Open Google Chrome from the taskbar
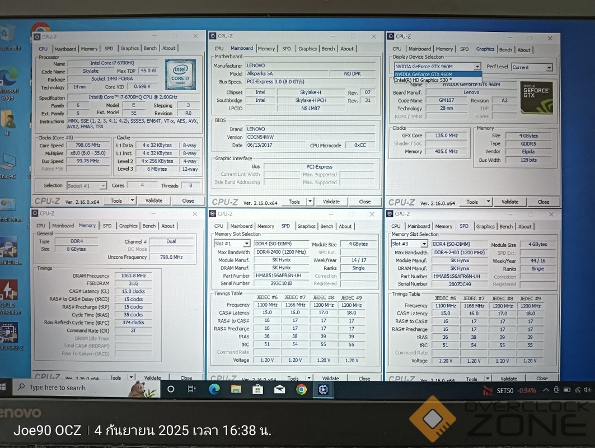The image size is (595, 448). (301, 389)
